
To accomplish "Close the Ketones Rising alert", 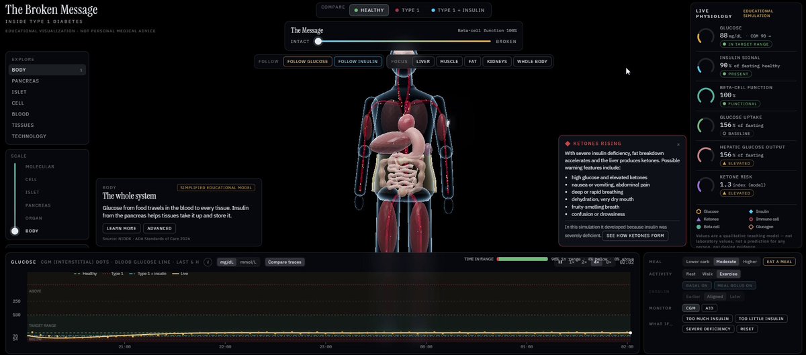I will coord(678,144).
